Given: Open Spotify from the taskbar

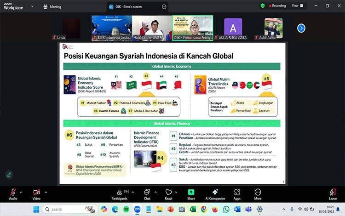Looking at the screenshot, I should pos(126,210).
